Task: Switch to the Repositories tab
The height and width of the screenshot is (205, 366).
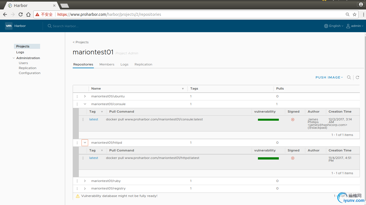Action: 83,64
